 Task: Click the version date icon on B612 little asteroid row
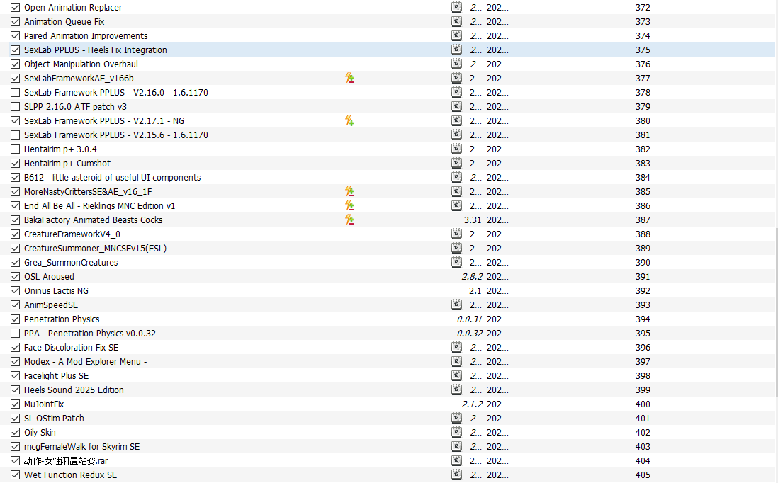[456, 177]
